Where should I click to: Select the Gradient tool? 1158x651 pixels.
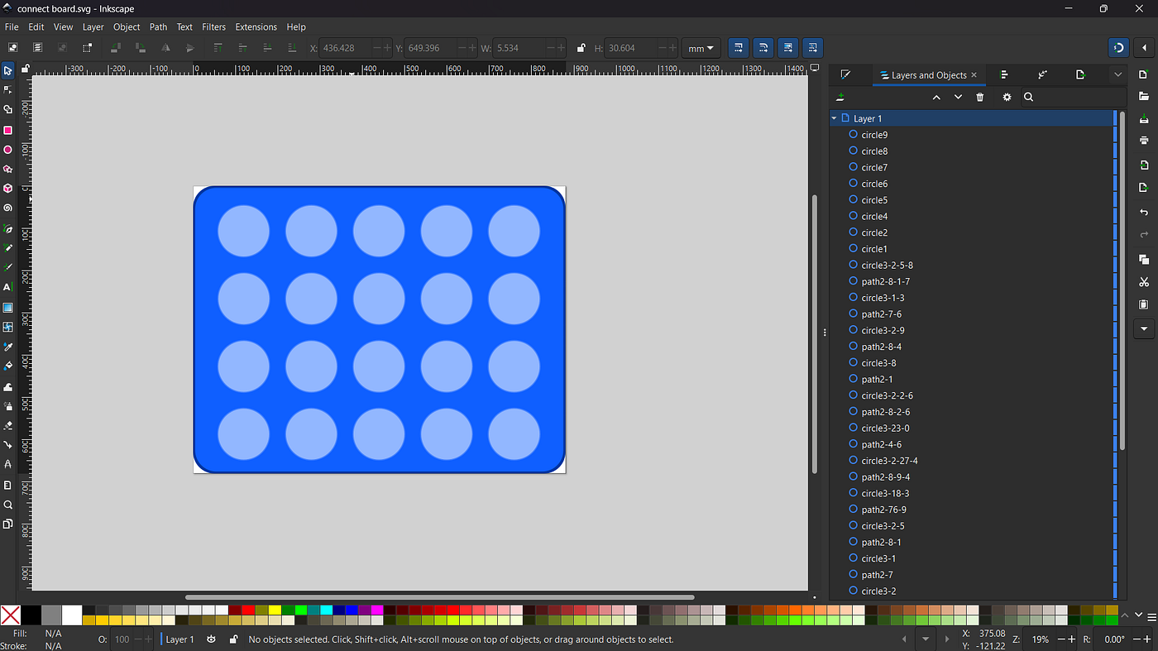7,308
